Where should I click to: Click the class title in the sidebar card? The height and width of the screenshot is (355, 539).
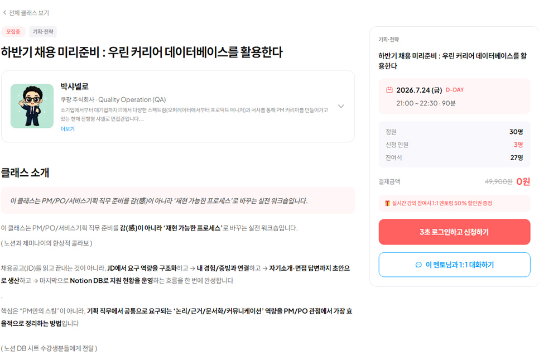tap(453, 61)
